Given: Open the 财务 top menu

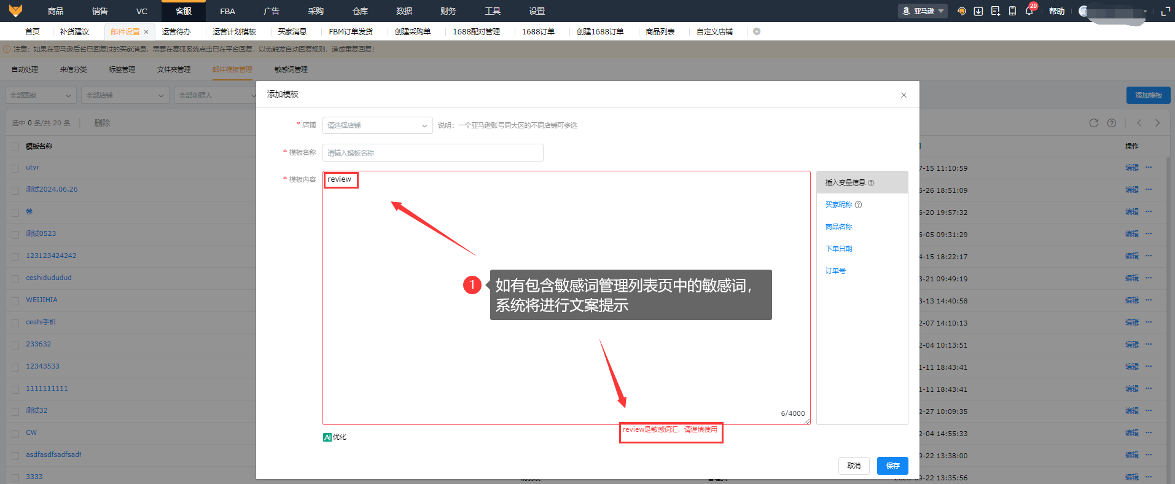Looking at the screenshot, I should [448, 11].
